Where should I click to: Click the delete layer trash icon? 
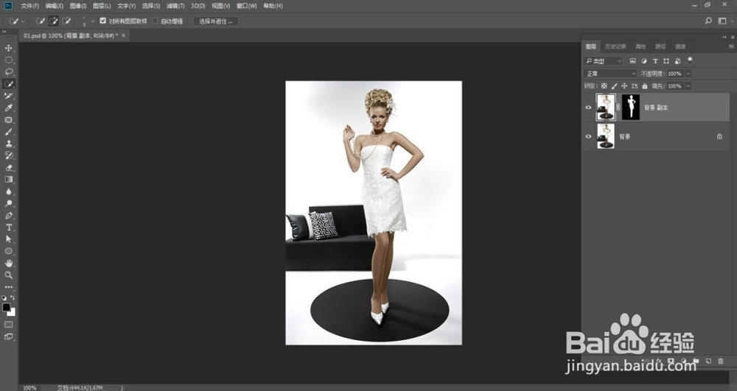coord(721,361)
